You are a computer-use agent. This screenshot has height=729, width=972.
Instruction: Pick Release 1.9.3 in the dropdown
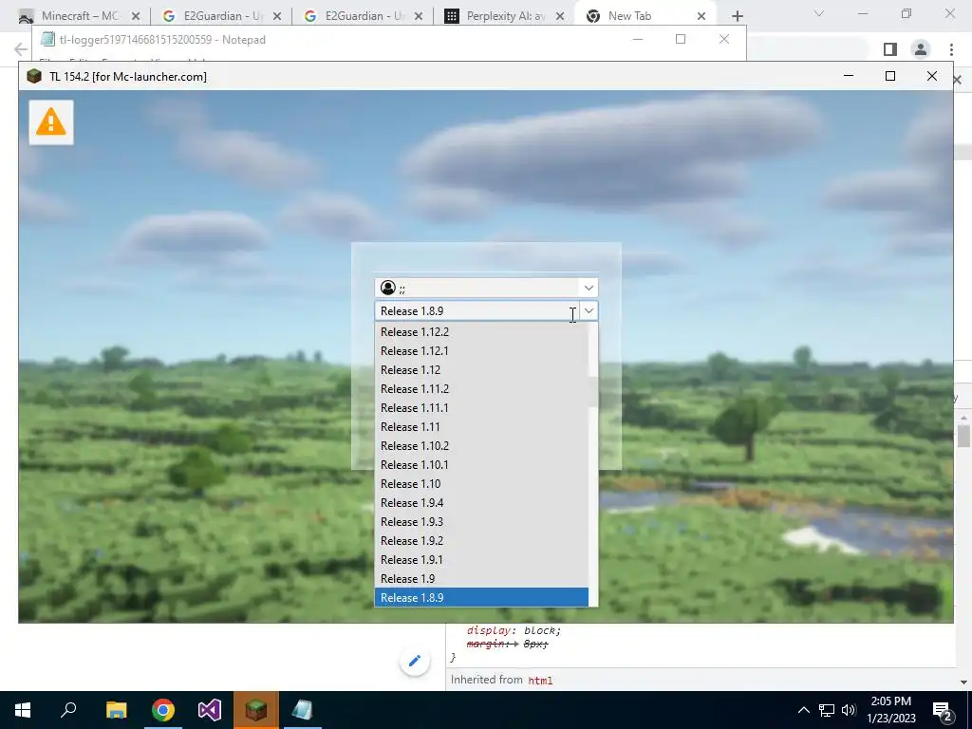481,522
